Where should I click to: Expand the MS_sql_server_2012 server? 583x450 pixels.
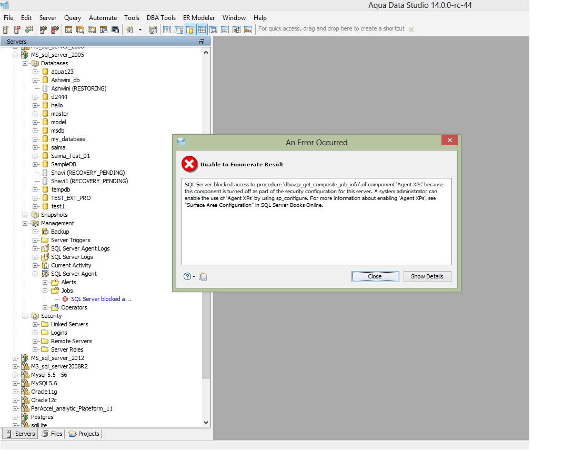coord(15,358)
